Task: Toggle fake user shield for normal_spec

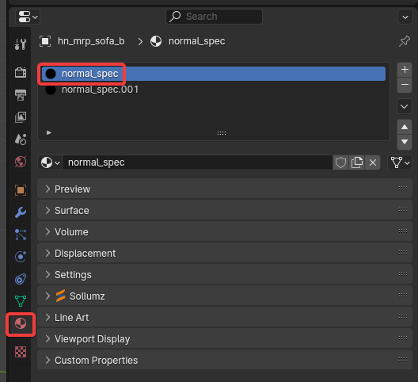Action: click(x=340, y=162)
